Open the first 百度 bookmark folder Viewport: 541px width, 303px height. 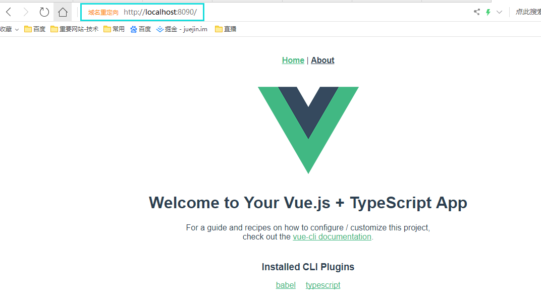(35, 29)
